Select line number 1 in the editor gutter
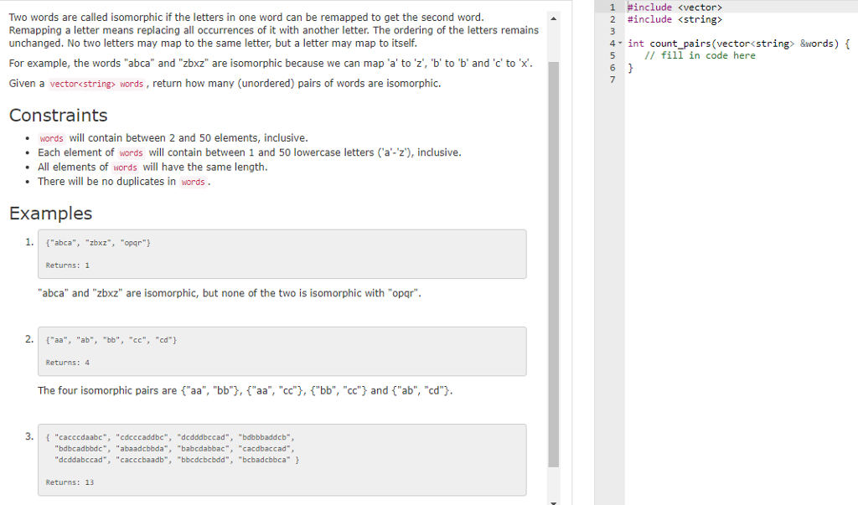 pos(612,7)
